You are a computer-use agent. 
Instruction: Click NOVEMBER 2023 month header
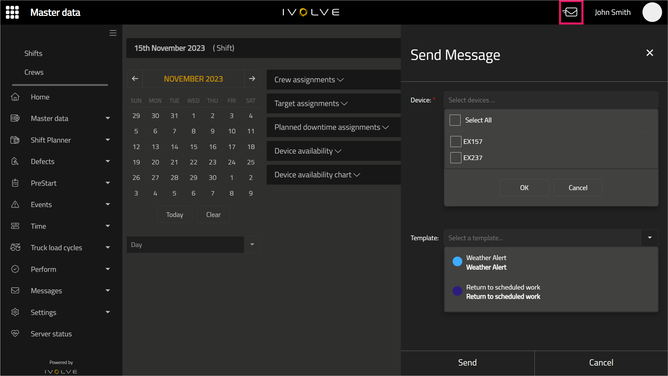coord(193,79)
